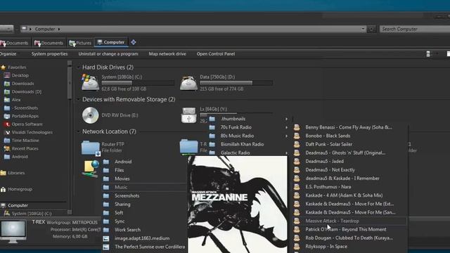Click the Lx (Y:) drive capacity bar
Image resolution: width=450 pixels, height=253 pixels.
click(236, 114)
